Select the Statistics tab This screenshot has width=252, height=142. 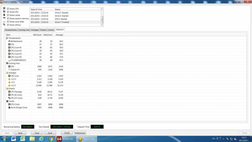pos(60,30)
